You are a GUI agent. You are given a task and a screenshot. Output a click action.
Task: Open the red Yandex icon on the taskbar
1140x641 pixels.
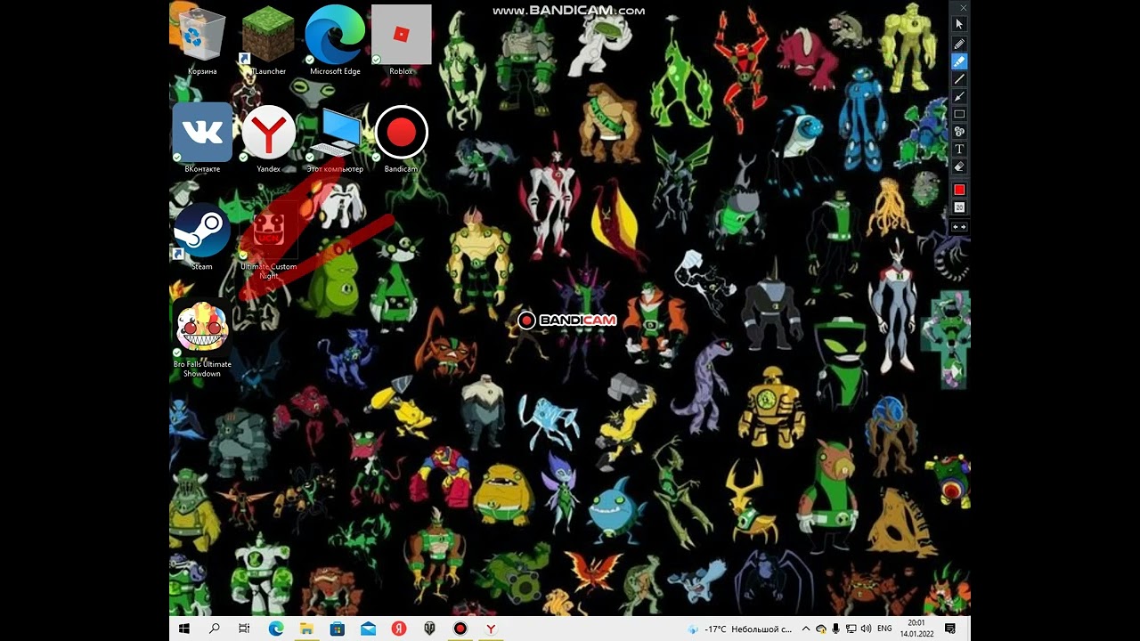pos(399,629)
